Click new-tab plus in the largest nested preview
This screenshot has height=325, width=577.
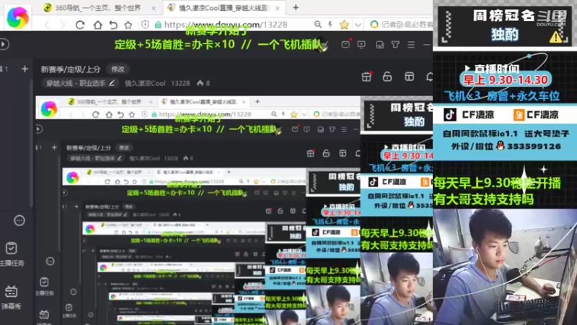[257, 101]
